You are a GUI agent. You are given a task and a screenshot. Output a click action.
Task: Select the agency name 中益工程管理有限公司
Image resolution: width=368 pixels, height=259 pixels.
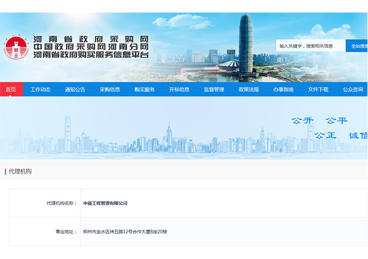[105, 203]
